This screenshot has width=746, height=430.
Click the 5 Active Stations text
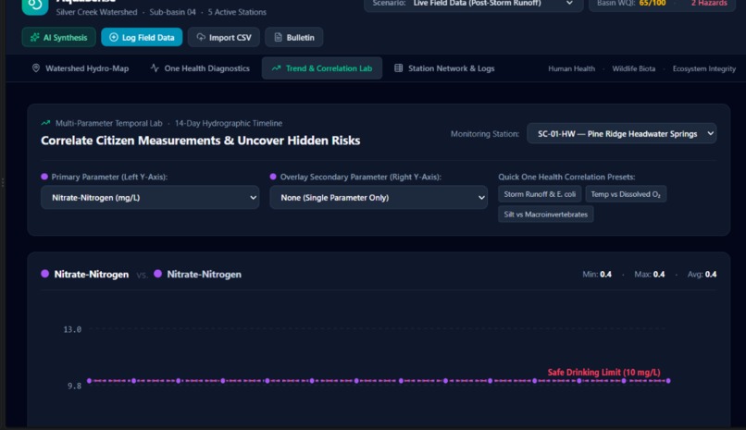point(237,12)
